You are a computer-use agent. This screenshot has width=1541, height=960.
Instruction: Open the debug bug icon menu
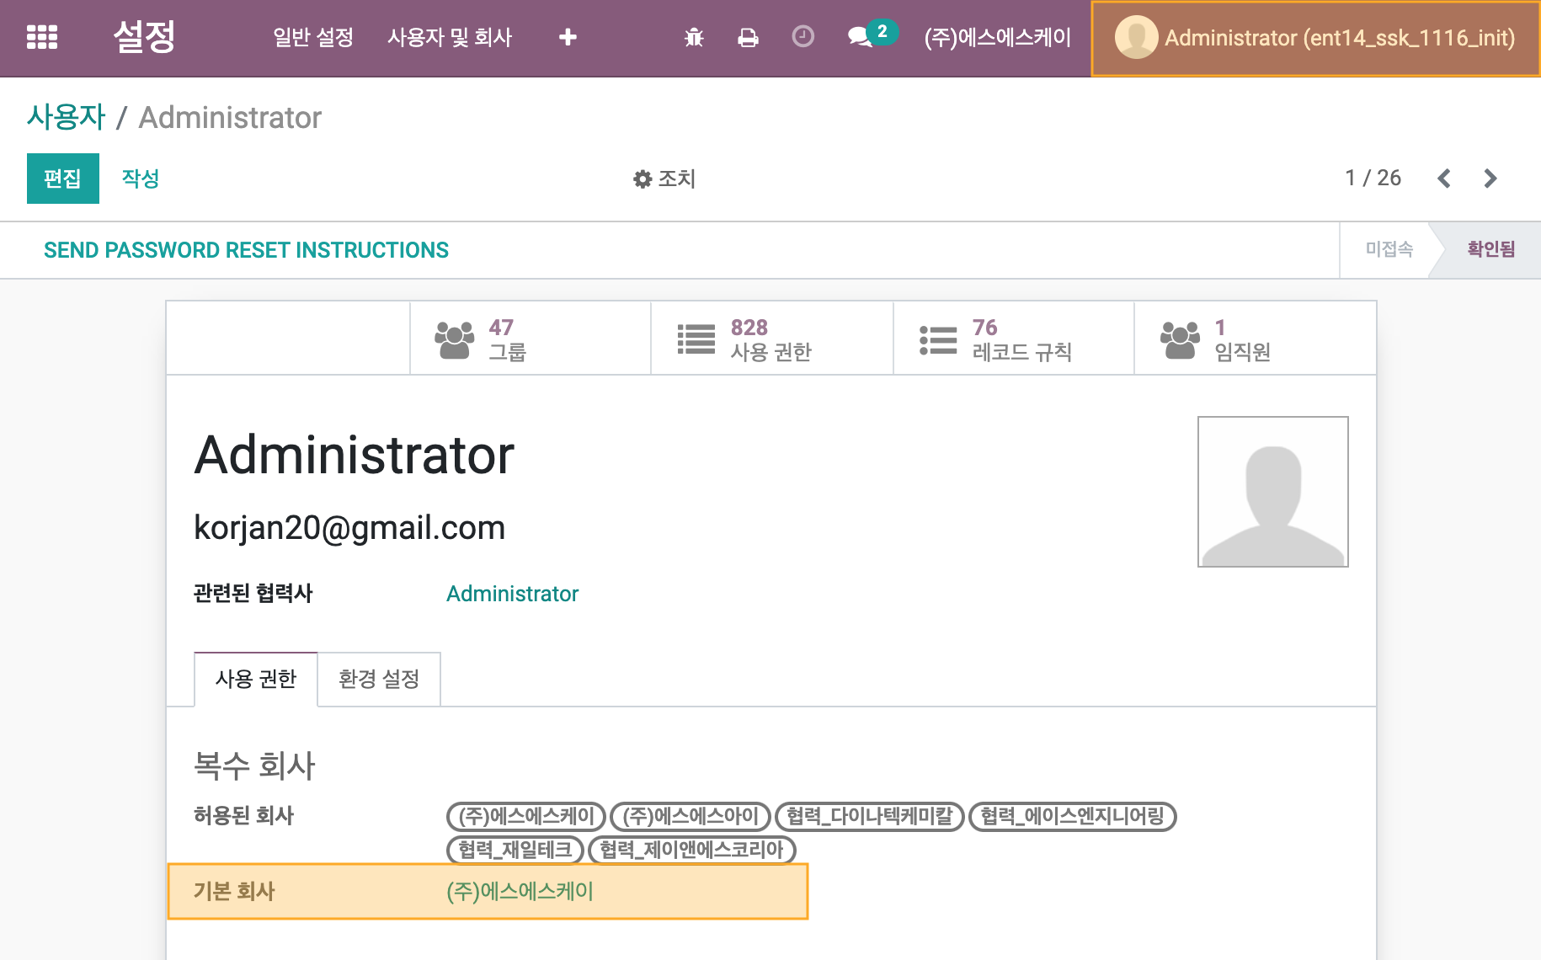click(x=694, y=37)
